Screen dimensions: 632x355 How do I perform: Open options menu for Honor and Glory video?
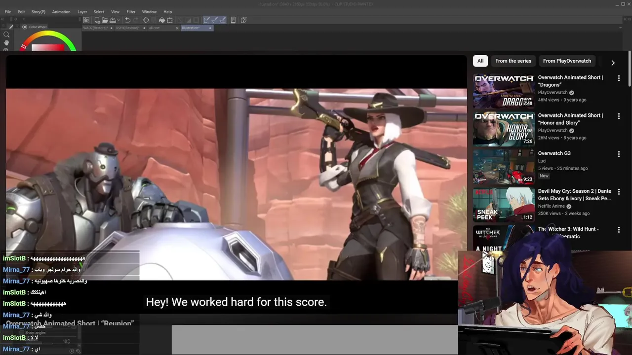619,116
